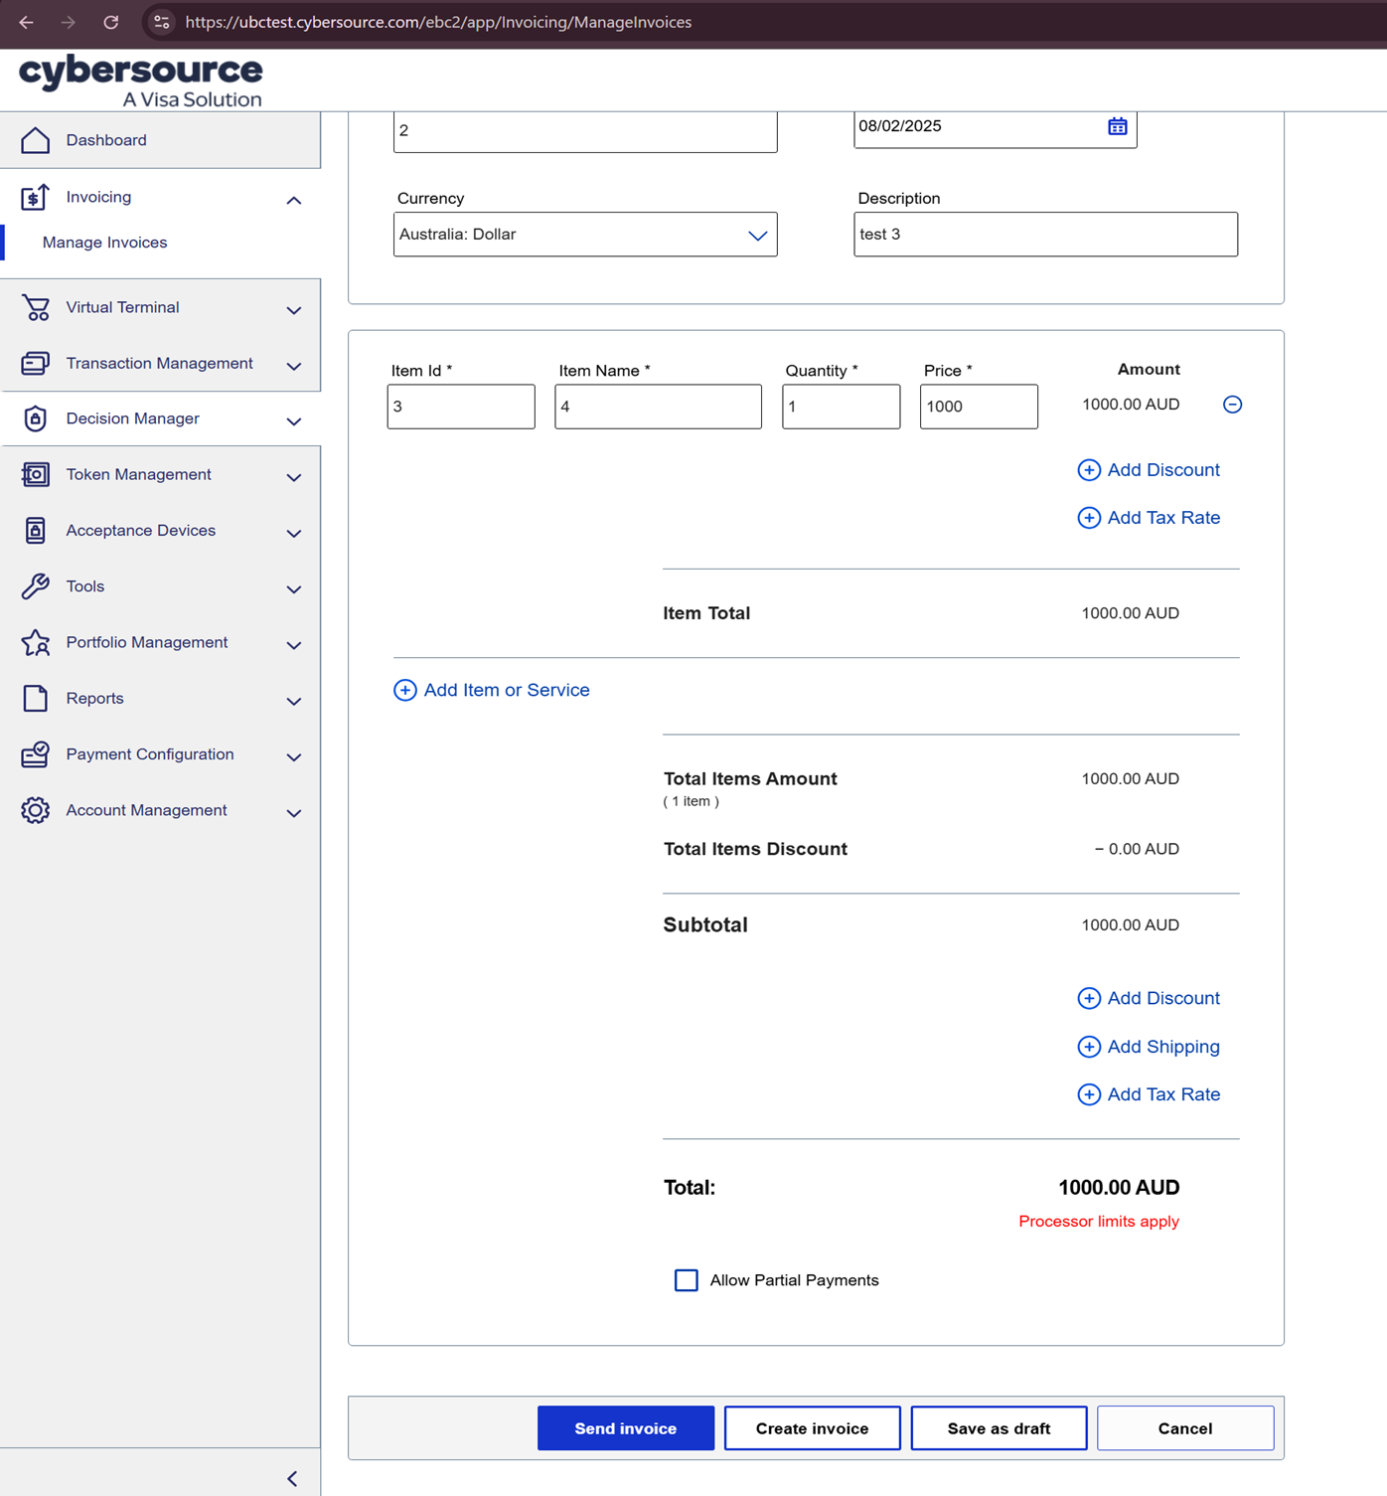The height and width of the screenshot is (1496, 1387).
Task: Click the Dashboard home icon
Action: [x=36, y=140]
